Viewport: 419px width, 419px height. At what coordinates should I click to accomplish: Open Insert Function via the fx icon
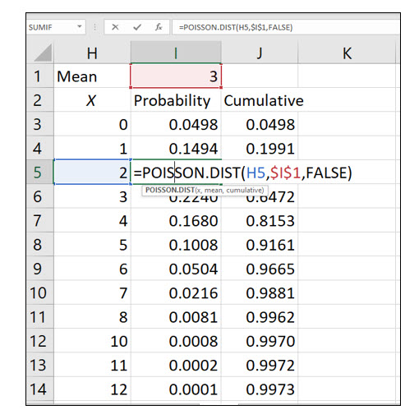point(159,27)
